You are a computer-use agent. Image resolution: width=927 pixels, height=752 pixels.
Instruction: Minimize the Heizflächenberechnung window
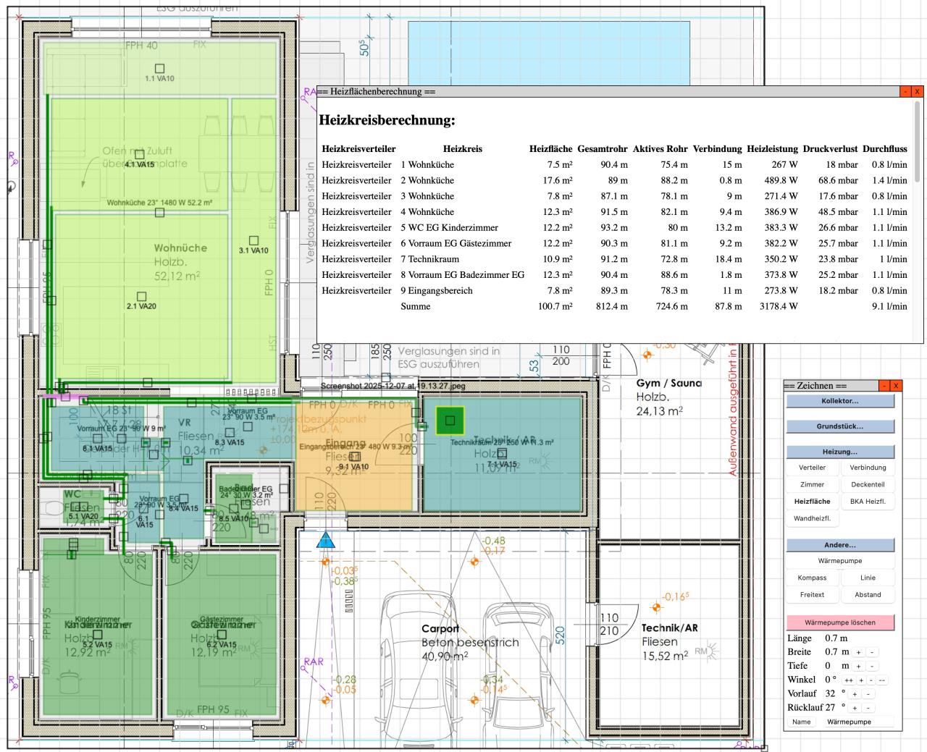905,92
